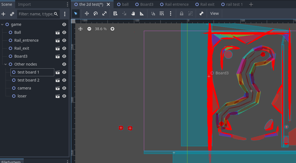296x163 pixels.
Task: Activate the Rotate mode tool
Action: pos(96,13)
